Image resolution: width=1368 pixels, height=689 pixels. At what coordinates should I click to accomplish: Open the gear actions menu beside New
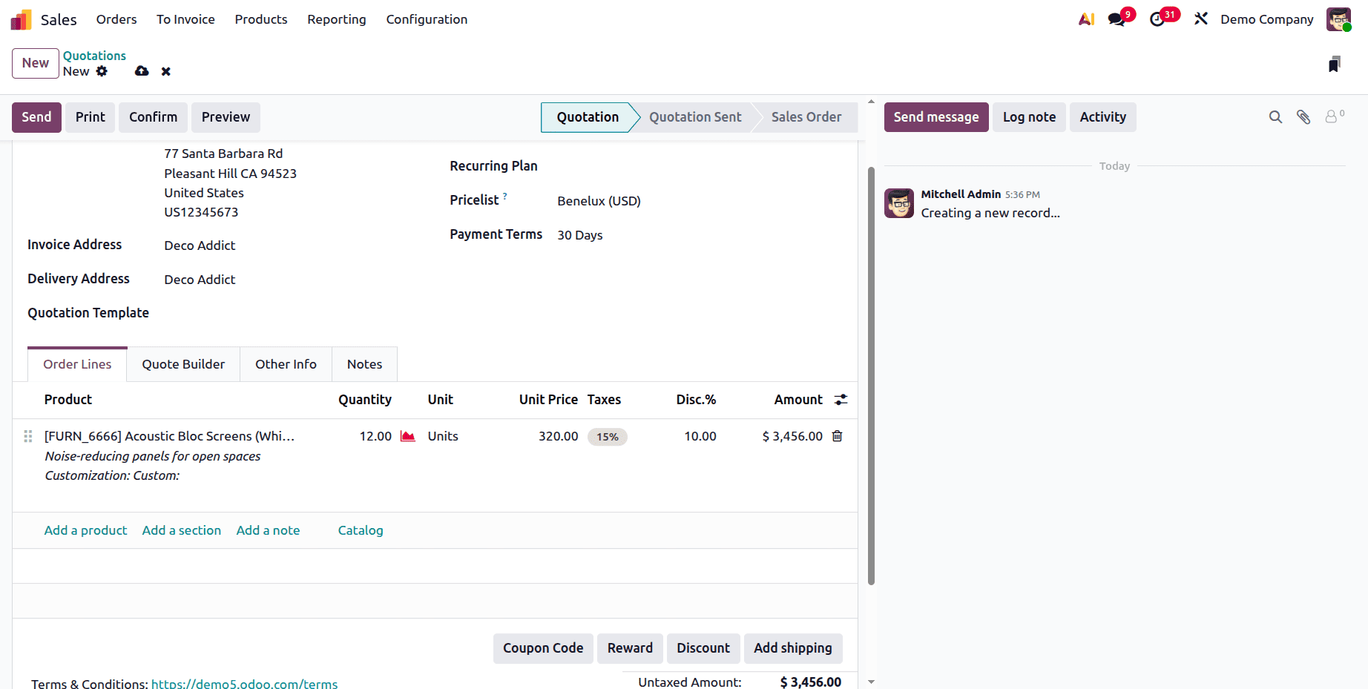tap(102, 71)
